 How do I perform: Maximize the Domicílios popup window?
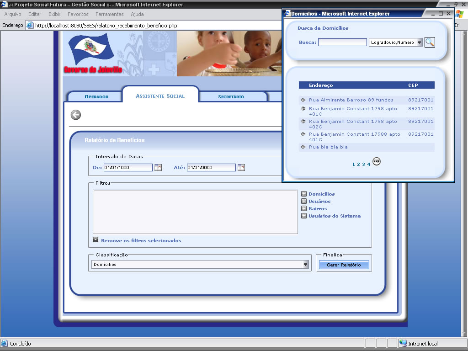(441, 14)
